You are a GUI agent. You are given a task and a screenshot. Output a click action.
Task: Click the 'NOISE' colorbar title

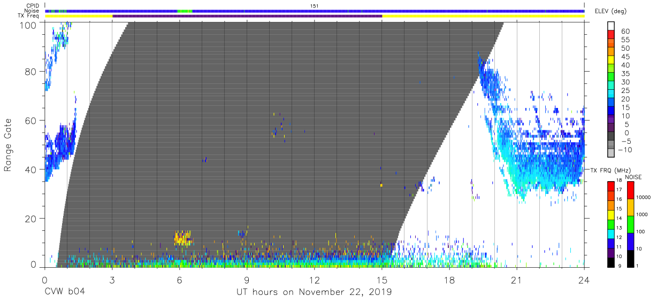click(x=635, y=177)
